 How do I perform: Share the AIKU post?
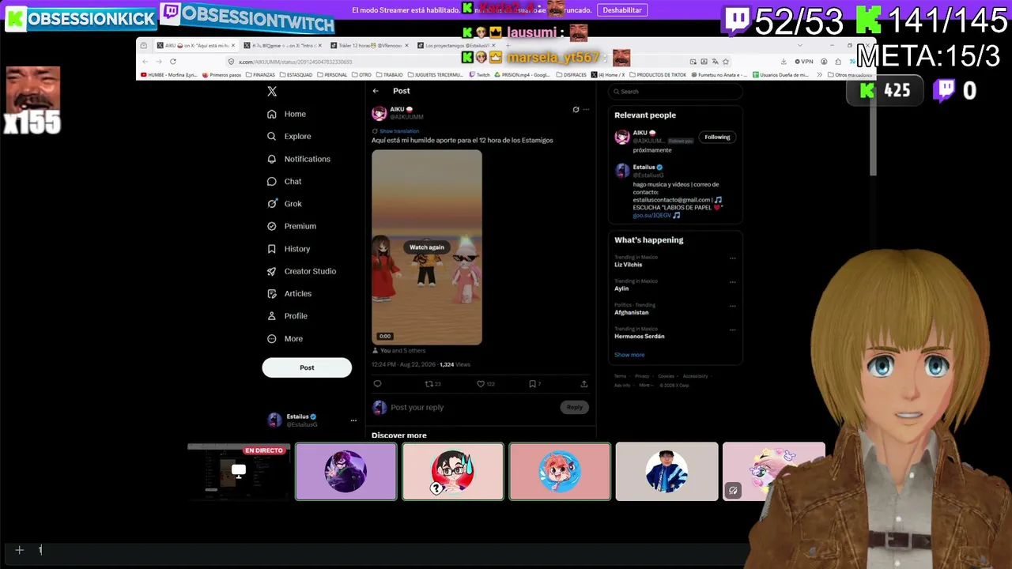[584, 384]
